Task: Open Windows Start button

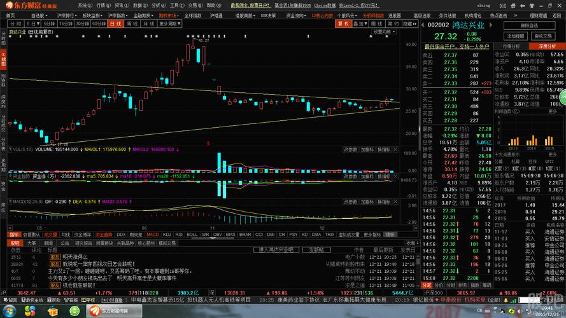Action: (x=9, y=311)
